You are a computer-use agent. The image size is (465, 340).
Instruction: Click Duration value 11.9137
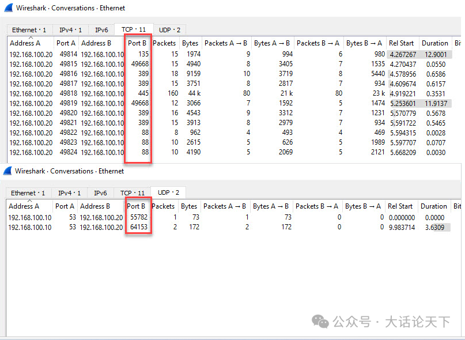tap(436, 104)
